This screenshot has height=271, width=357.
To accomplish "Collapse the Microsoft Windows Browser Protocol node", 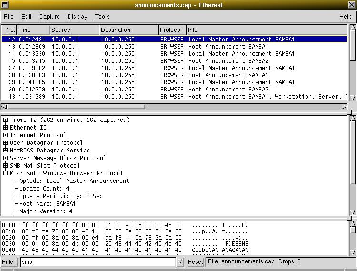I will [x=5, y=173].
